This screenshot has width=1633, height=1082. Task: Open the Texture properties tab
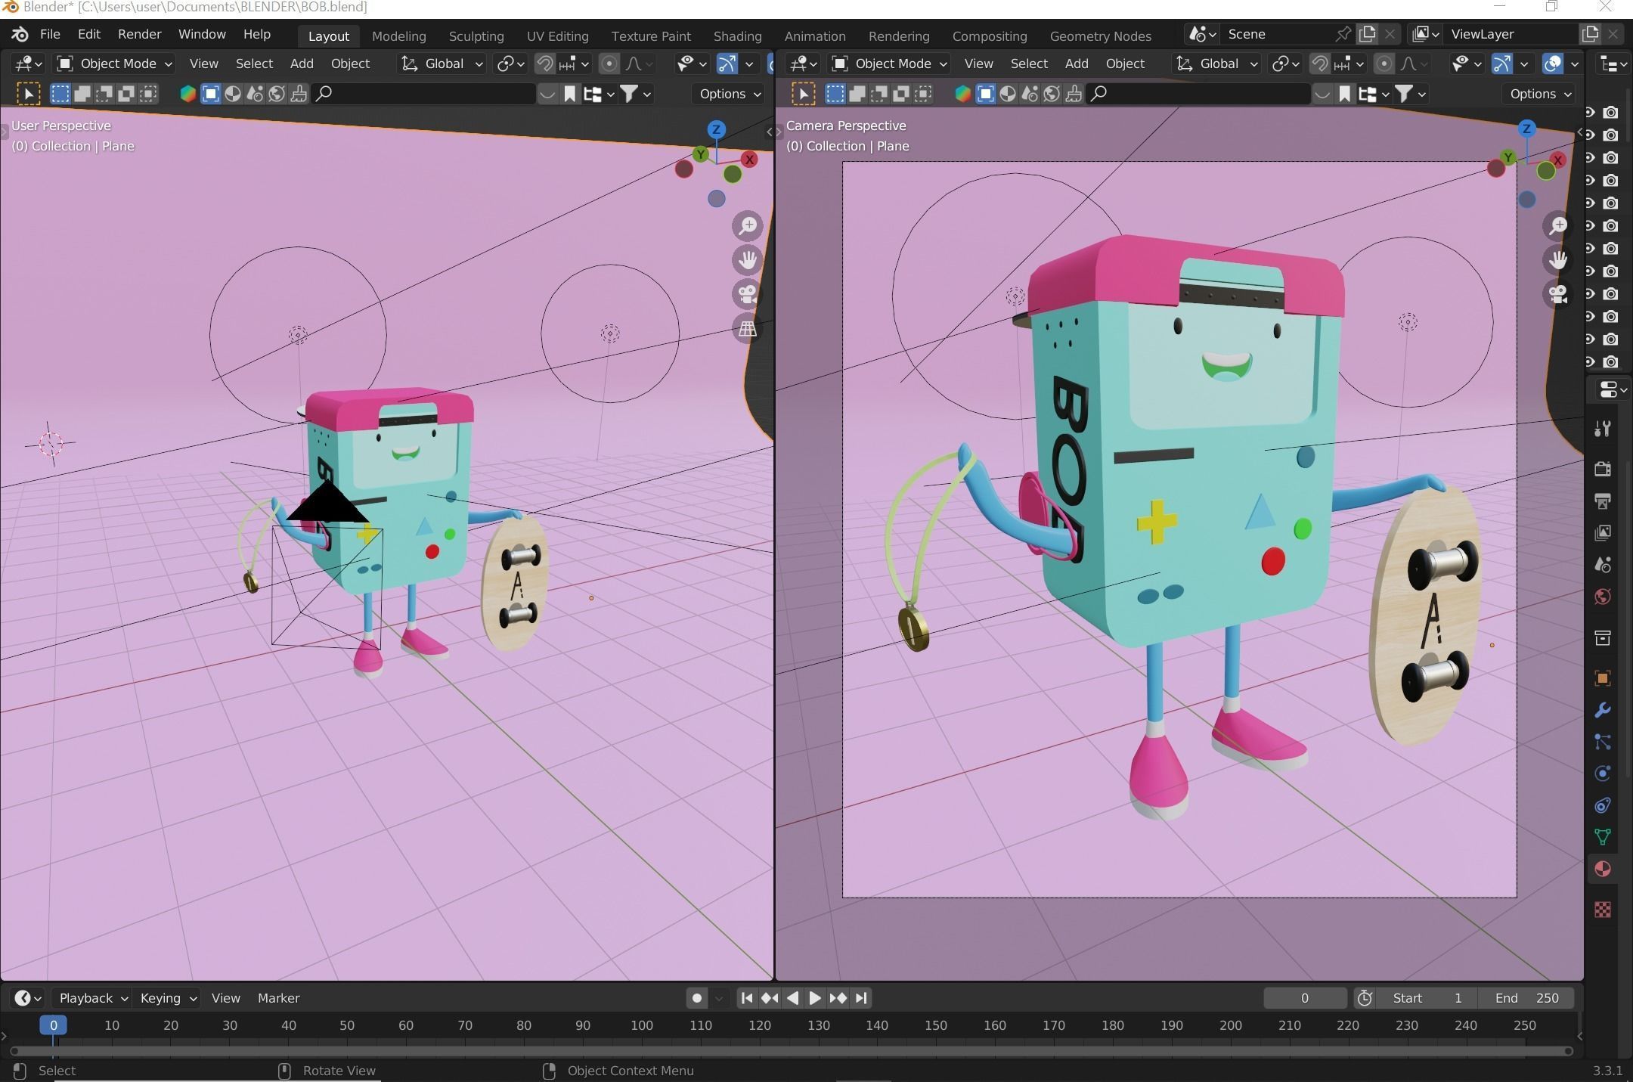click(1603, 909)
